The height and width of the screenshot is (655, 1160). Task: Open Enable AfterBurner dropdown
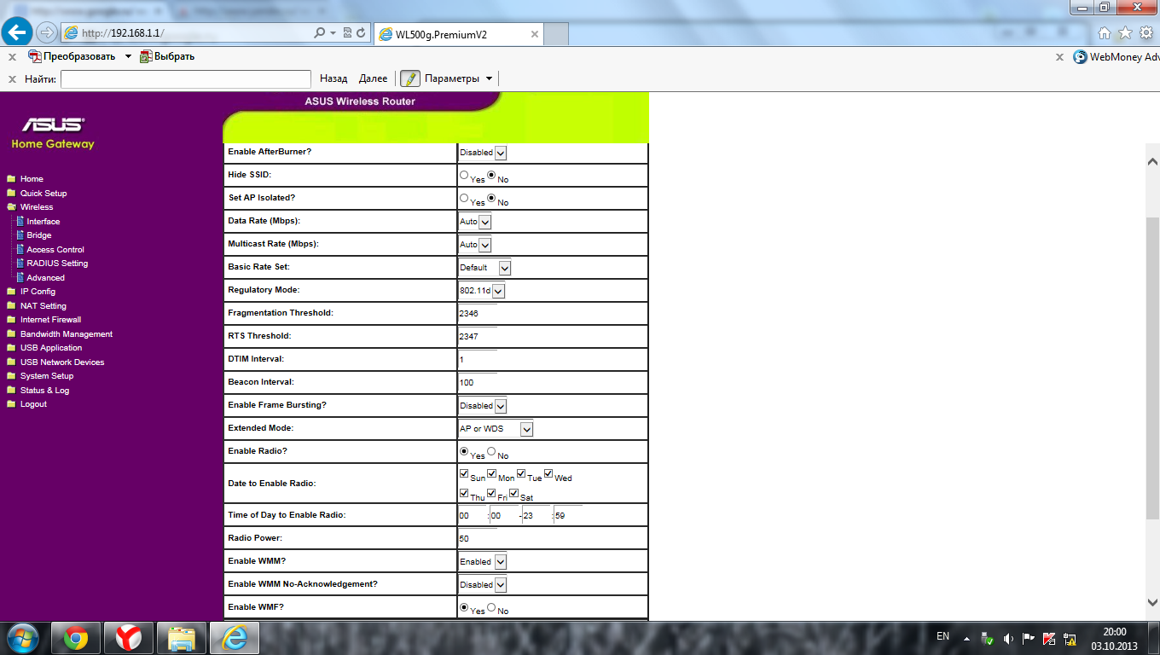(501, 153)
